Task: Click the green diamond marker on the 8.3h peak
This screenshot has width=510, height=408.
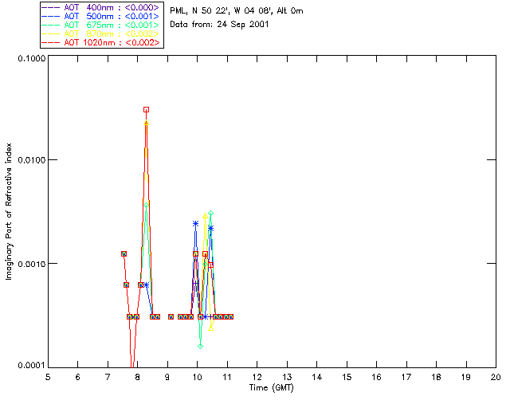Action: coord(147,206)
